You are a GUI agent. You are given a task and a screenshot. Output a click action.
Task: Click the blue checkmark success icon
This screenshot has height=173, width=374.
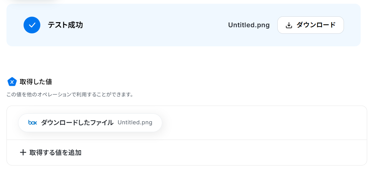coord(32,25)
